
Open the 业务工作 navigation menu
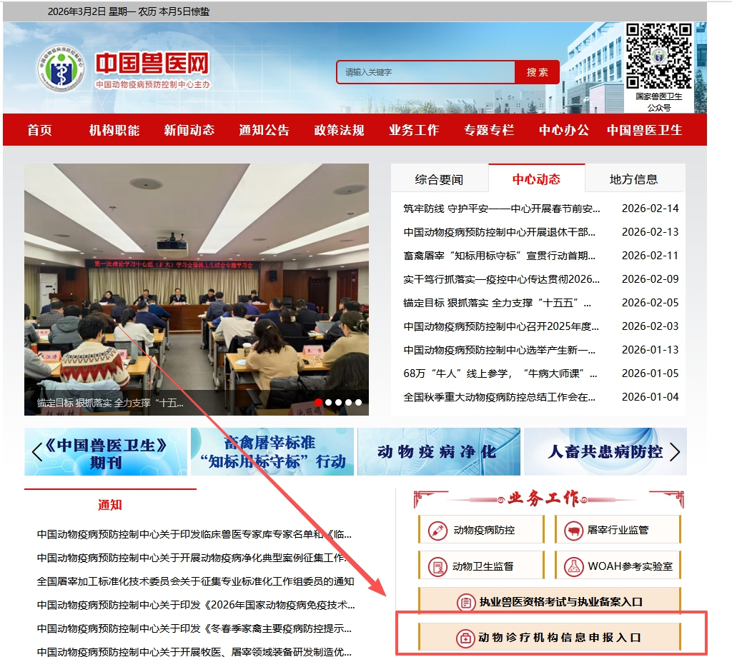[x=414, y=130]
